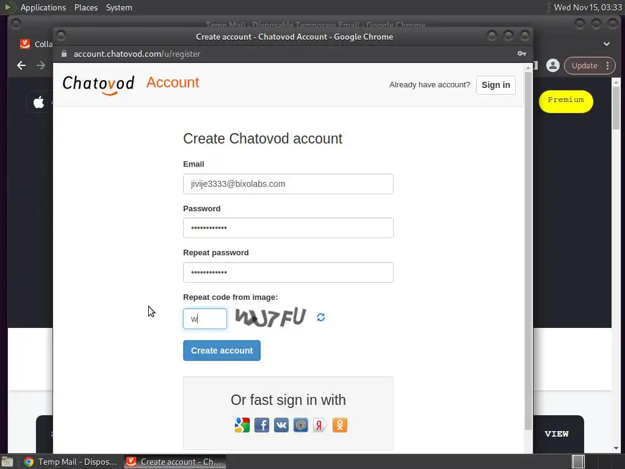Focus the Password input field
The width and height of the screenshot is (625, 469).
(288, 228)
